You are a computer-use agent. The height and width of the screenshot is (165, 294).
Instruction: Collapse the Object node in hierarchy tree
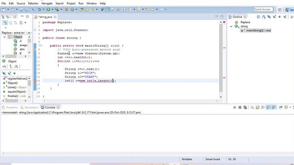(5, 37)
